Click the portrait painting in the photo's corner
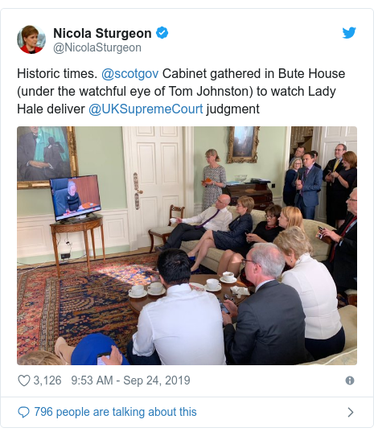Image resolution: width=374 pixels, height=436 pixels. [46, 157]
